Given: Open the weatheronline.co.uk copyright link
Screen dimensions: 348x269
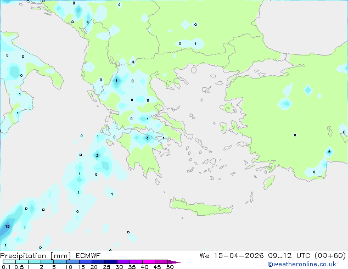Looking at the screenshot, I should [302, 264].
